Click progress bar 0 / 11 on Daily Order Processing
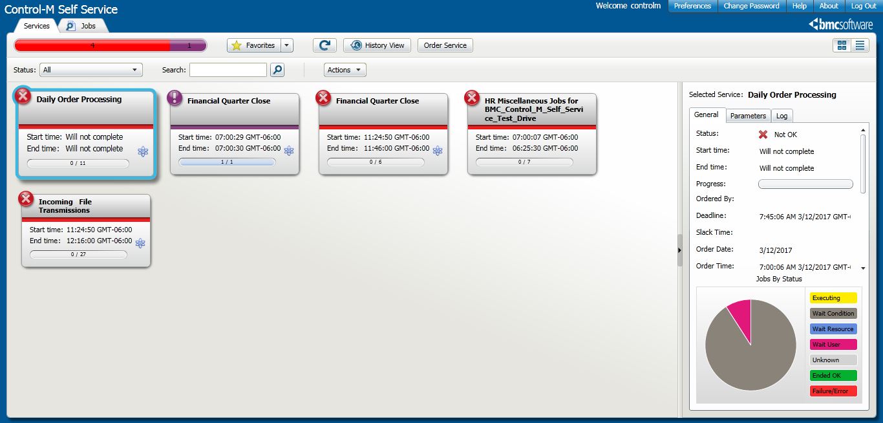Screen dimensions: 883x423 point(78,164)
